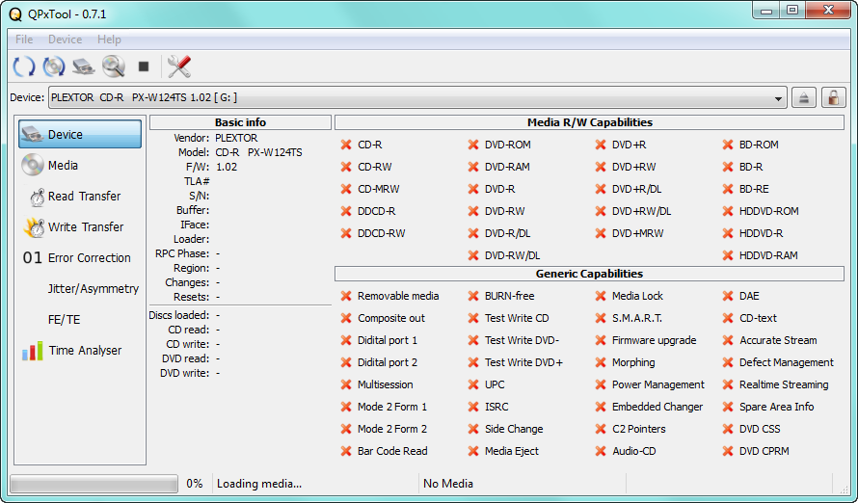The width and height of the screenshot is (858, 503).
Task: Click the model value CD-R PX-W124TS
Action: click(258, 152)
